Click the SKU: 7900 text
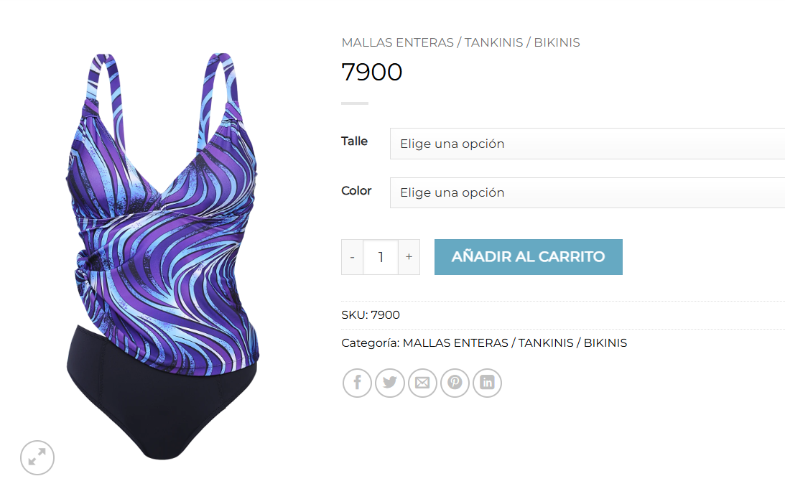The height and width of the screenshot is (494, 785). (371, 314)
